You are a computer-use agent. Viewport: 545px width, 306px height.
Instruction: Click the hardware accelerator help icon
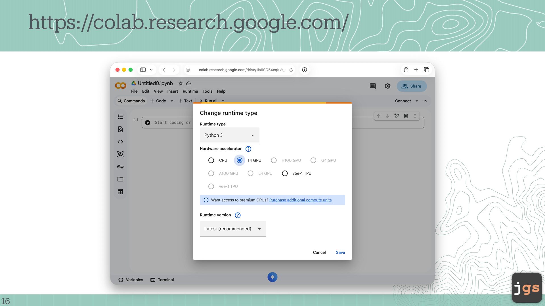pyautogui.click(x=248, y=149)
